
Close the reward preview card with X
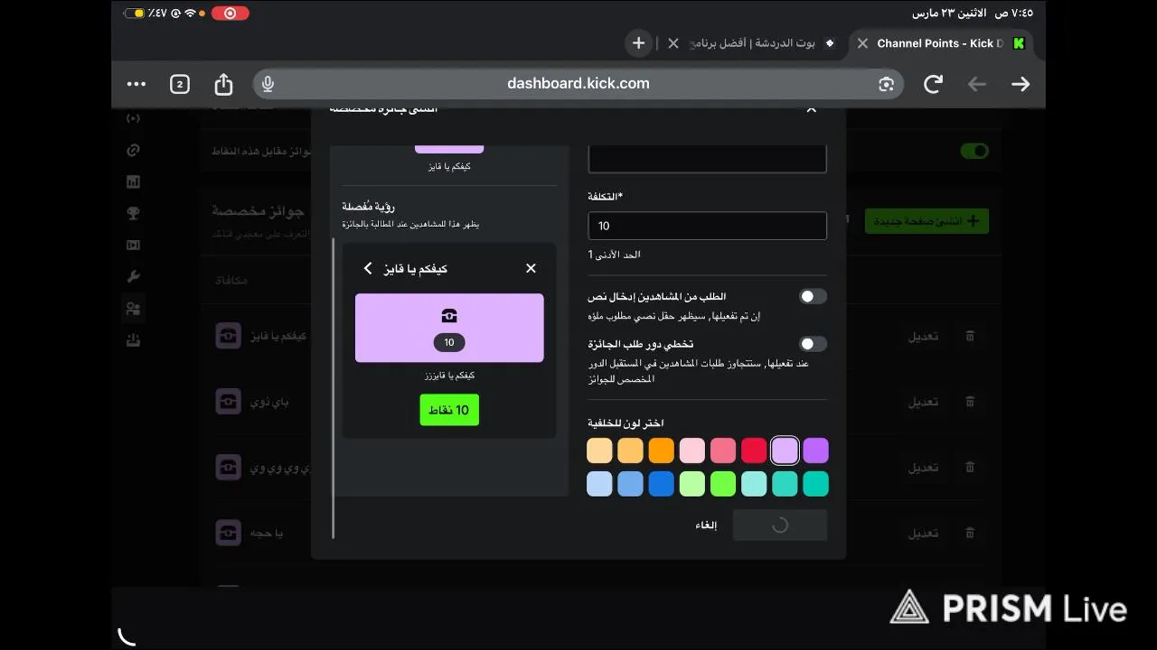pyautogui.click(x=531, y=268)
